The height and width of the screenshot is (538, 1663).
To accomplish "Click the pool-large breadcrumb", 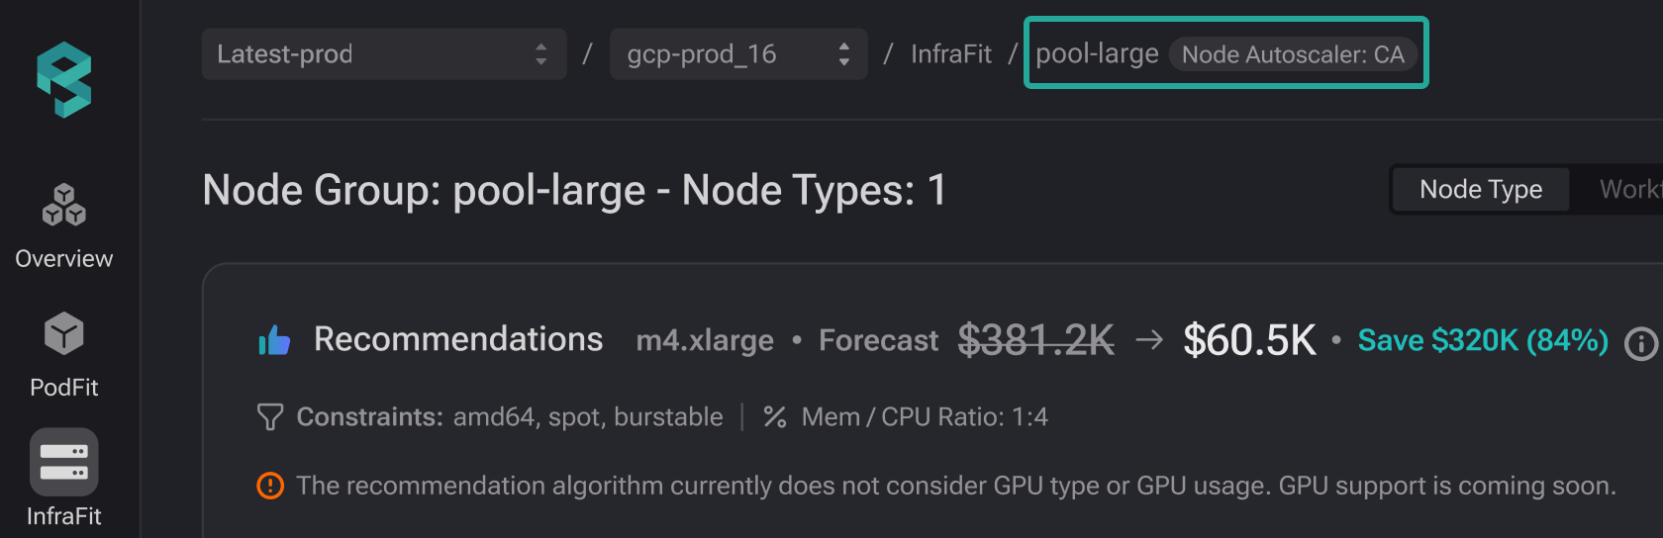I will pyautogui.click(x=1097, y=53).
